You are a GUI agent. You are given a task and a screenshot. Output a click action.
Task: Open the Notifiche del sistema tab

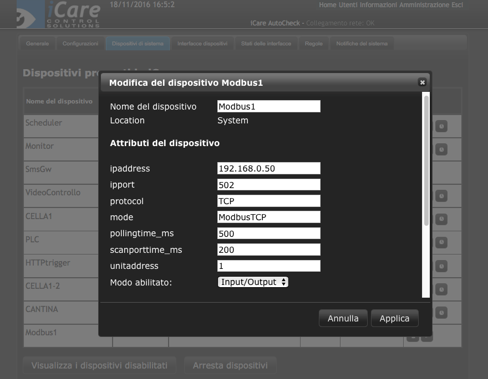coord(362,44)
